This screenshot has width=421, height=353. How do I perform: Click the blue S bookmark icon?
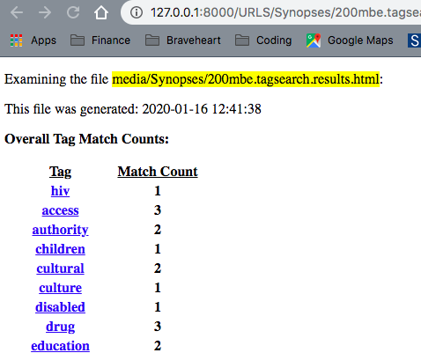pos(414,40)
